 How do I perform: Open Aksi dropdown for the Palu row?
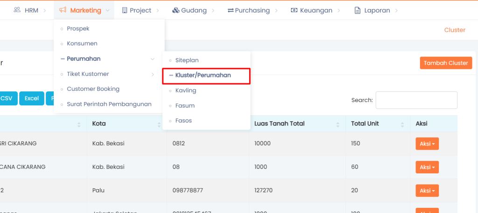pos(427,191)
